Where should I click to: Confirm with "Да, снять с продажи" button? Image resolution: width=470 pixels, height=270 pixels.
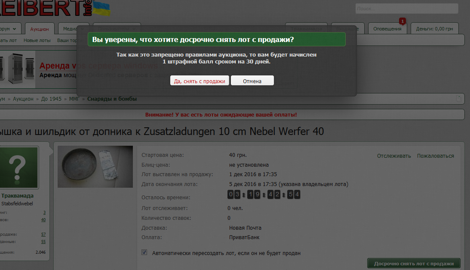(x=200, y=81)
